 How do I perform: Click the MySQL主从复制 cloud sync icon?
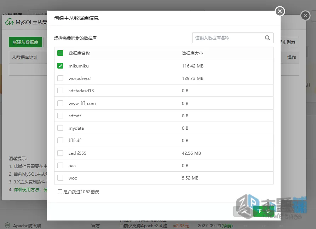click(9, 22)
